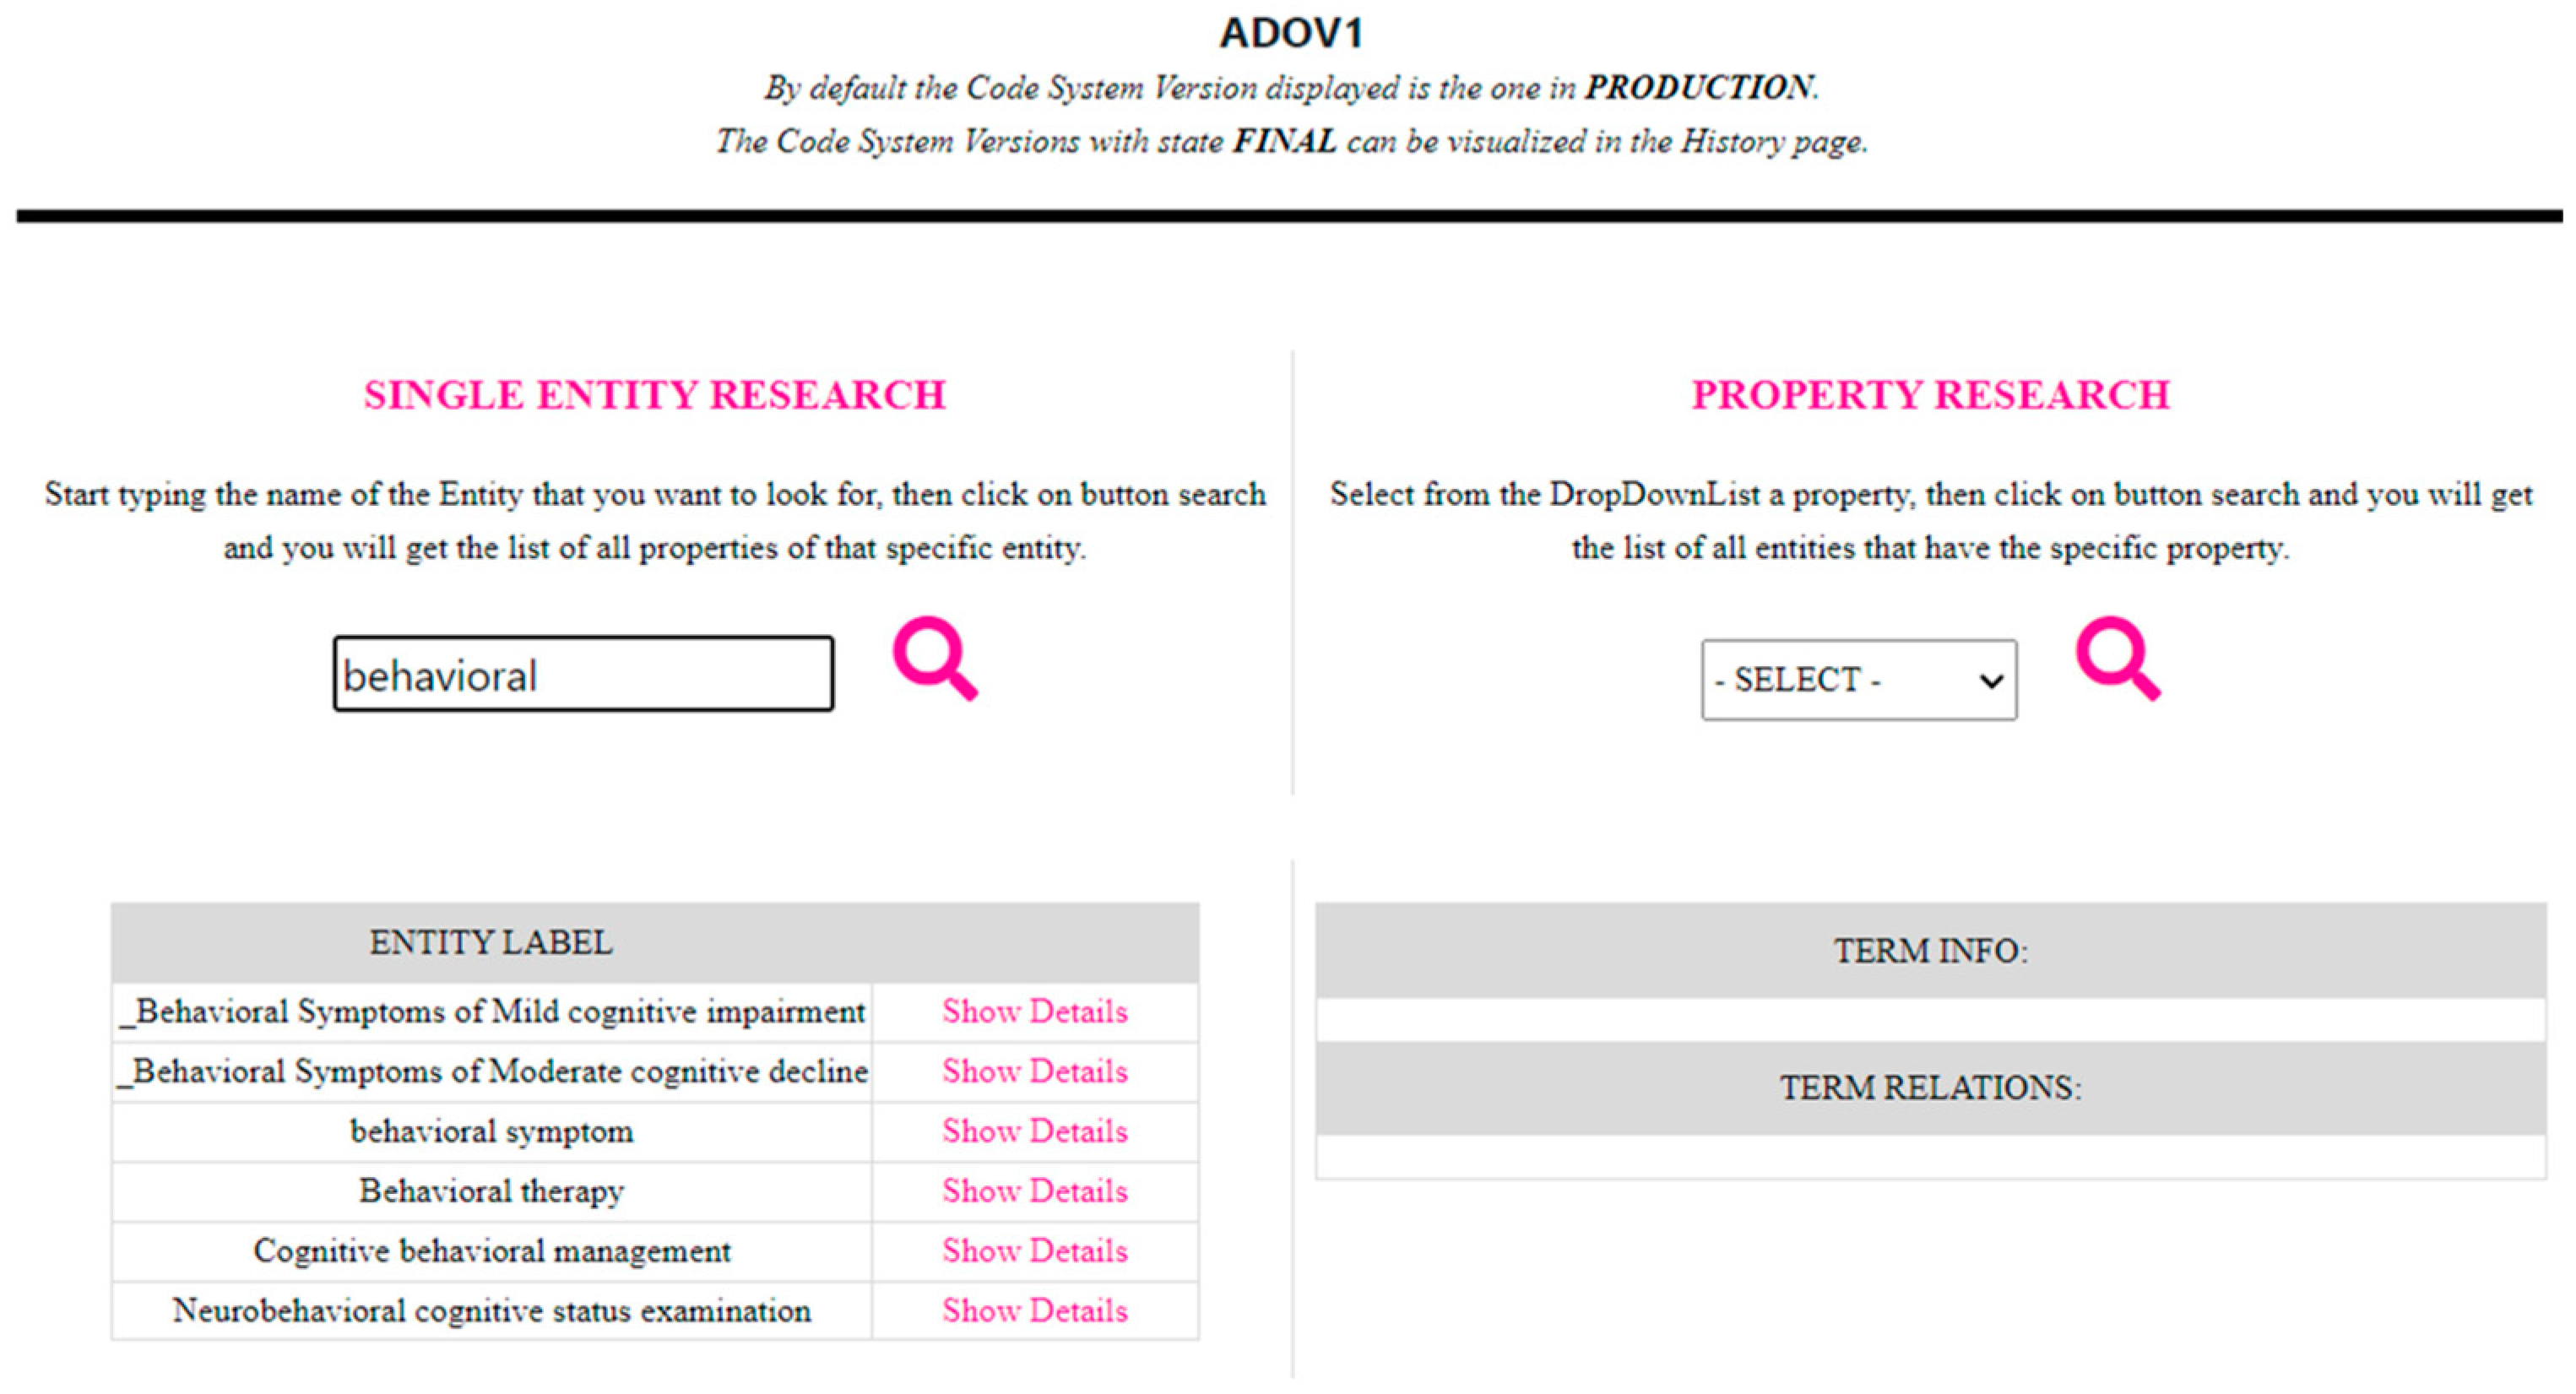The image size is (2576, 1394).
Task: Click the 'Neurobehavioral cognitive status examination' label
Action: point(491,1311)
